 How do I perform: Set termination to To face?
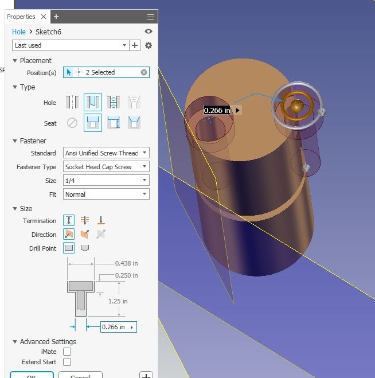coord(101,220)
